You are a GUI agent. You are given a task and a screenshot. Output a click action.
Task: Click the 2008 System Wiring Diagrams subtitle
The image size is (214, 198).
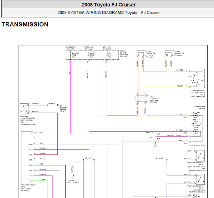108,13
